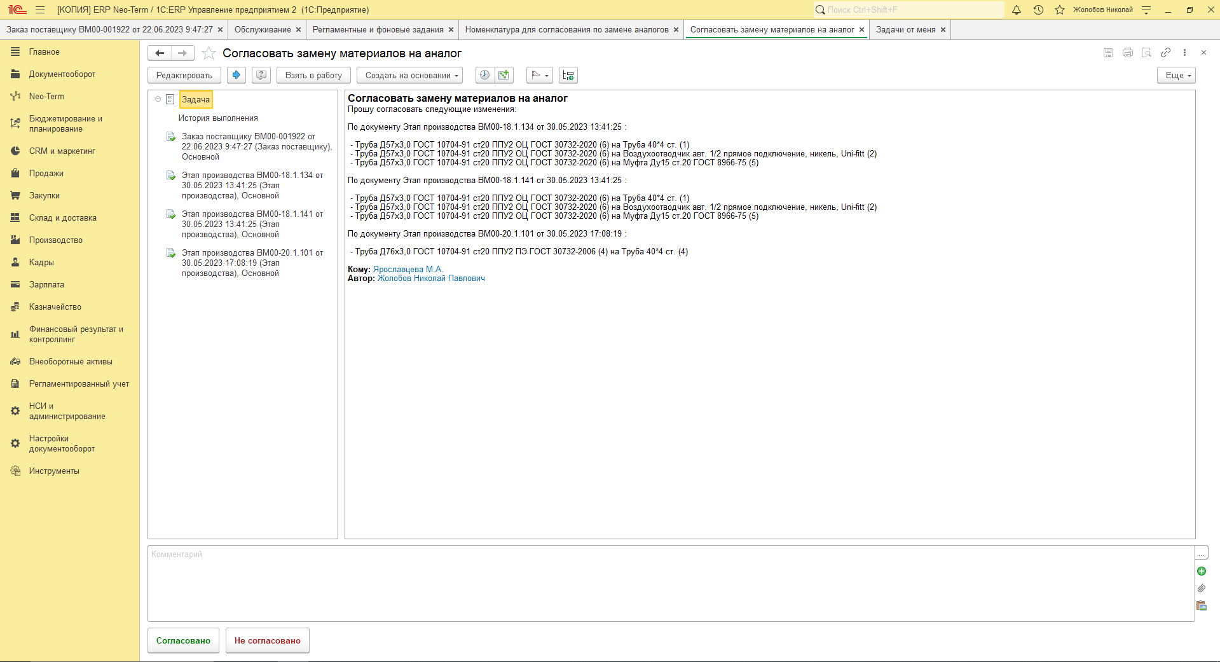Open the Создать на основании dropdown

409,75
